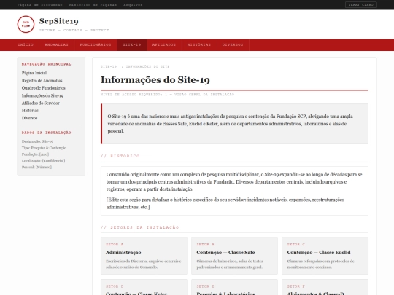The image size is (394, 295).
Task: Click the NÍVEL DE ACESSO REQUERIDO line
Action: pos(168,94)
